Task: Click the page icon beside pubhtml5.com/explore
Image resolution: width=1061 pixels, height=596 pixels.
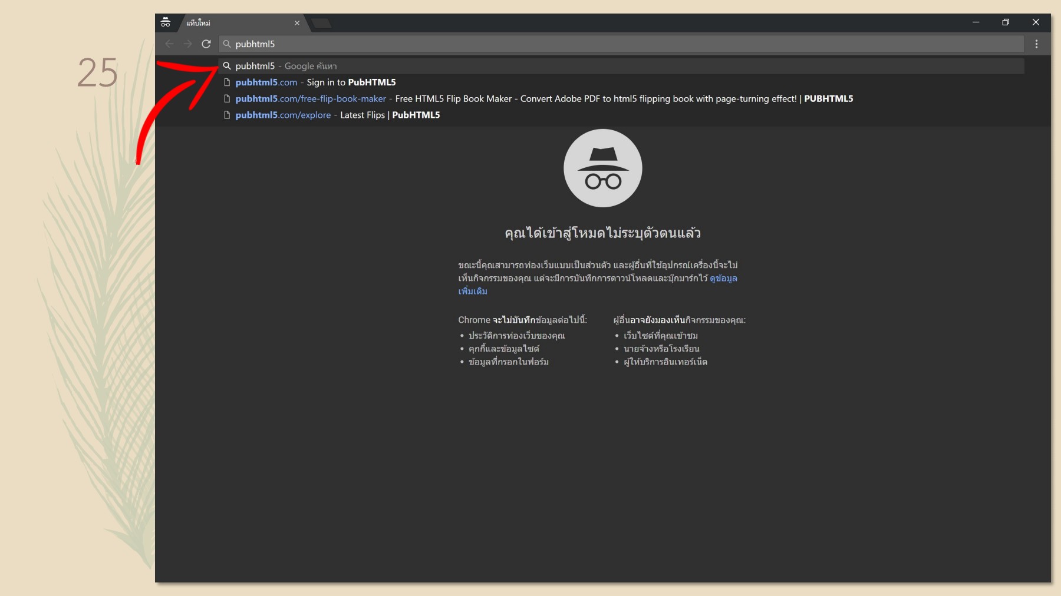Action: click(227, 115)
